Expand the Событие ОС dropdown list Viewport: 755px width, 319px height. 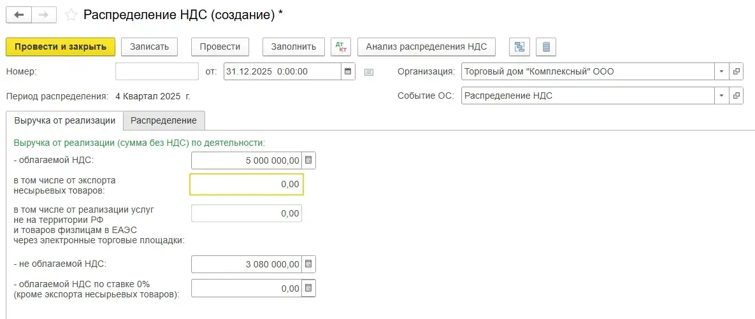point(721,96)
